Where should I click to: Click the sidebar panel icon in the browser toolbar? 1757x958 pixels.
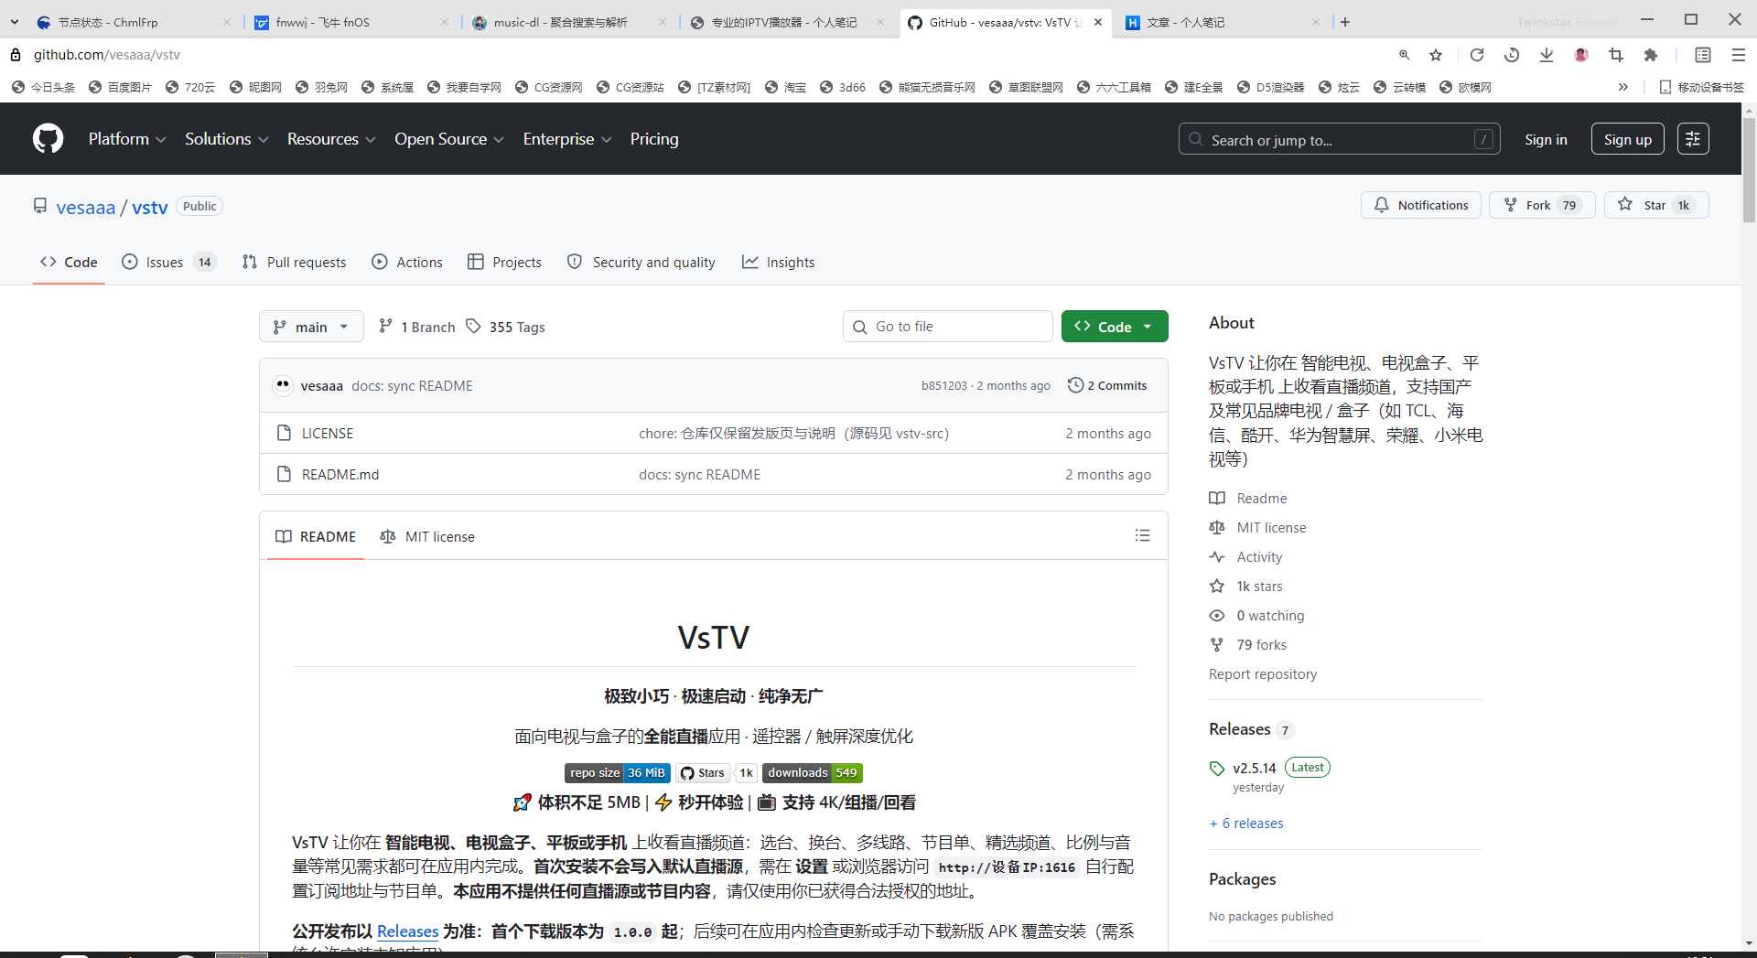click(x=1703, y=55)
